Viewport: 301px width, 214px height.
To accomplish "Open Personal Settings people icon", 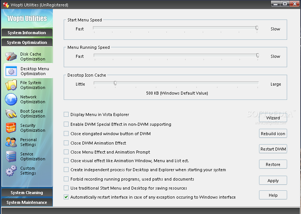I will coord(11,142).
